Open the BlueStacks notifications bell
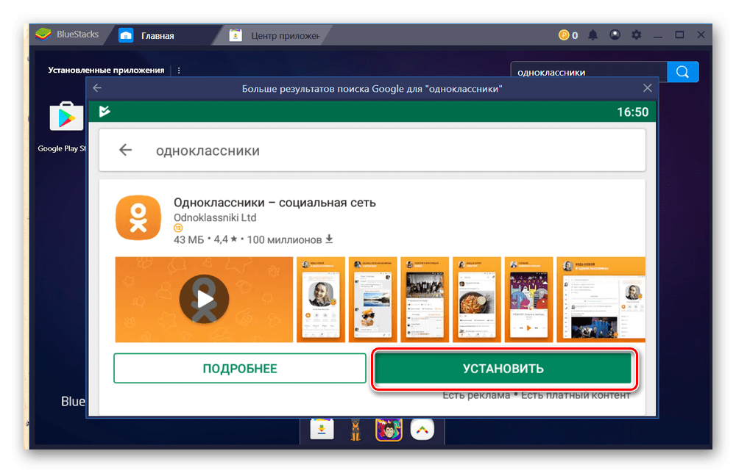 point(593,35)
